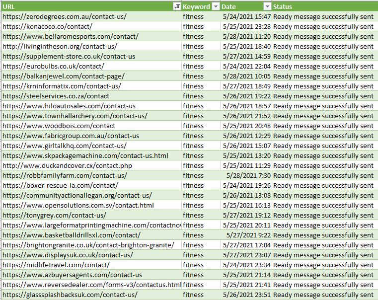Select date cell 5/28/2021 10:05
This screenshot has width=378, height=300.
[x=246, y=76]
